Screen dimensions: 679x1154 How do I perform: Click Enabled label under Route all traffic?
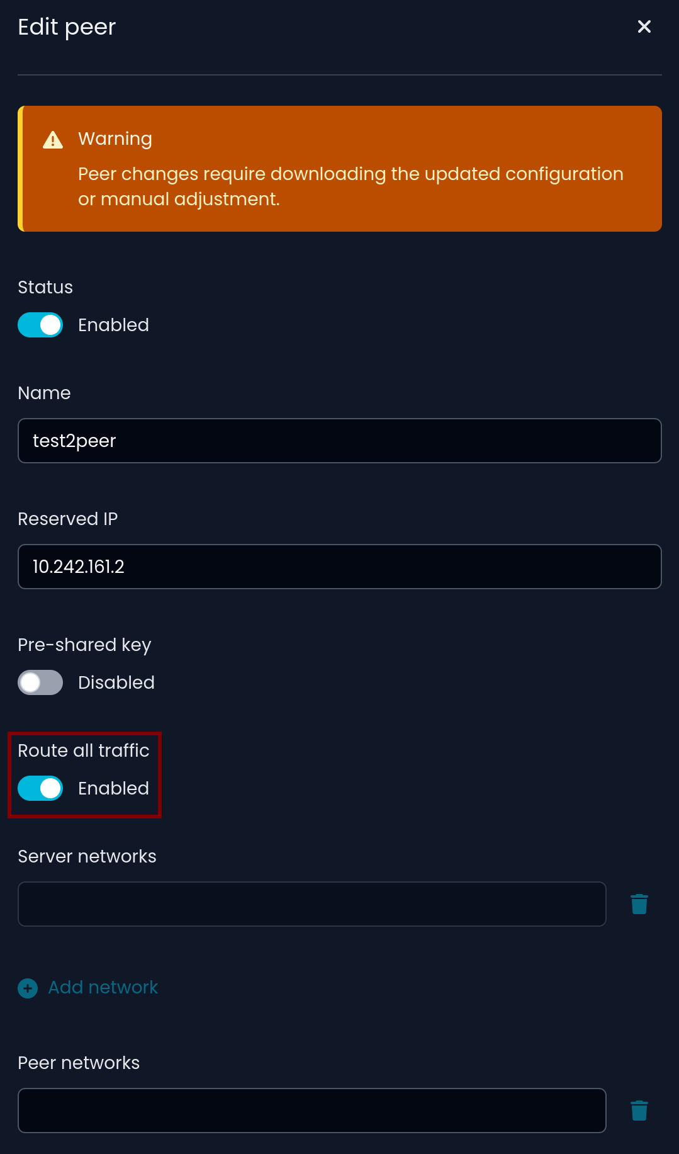(x=113, y=788)
